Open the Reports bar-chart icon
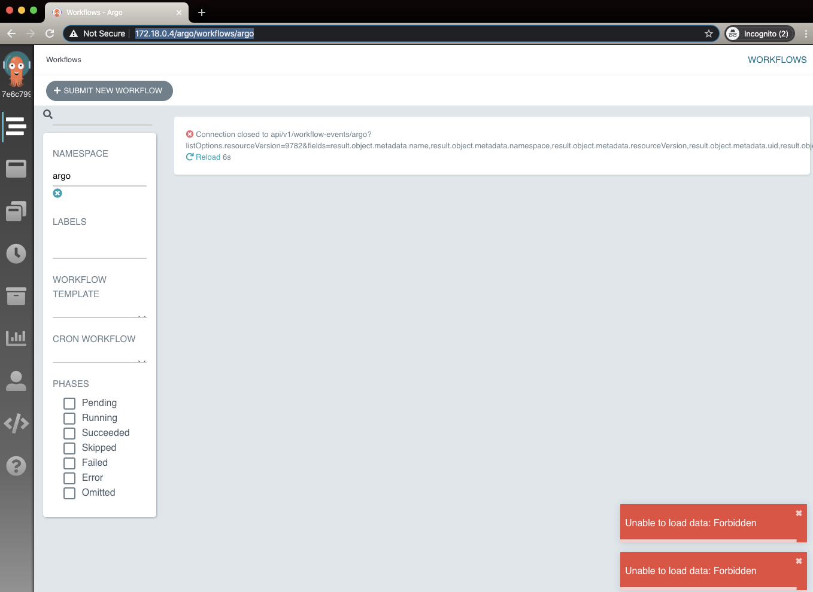This screenshot has width=813, height=592. pos(16,337)
